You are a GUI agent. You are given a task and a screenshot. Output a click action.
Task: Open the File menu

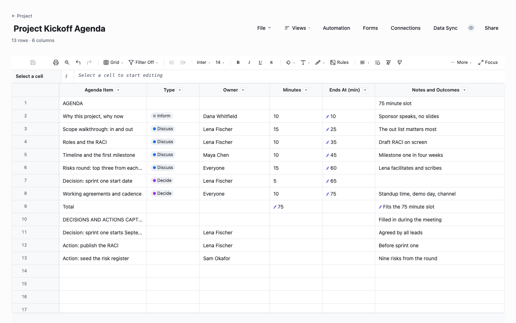coord(264,28)
